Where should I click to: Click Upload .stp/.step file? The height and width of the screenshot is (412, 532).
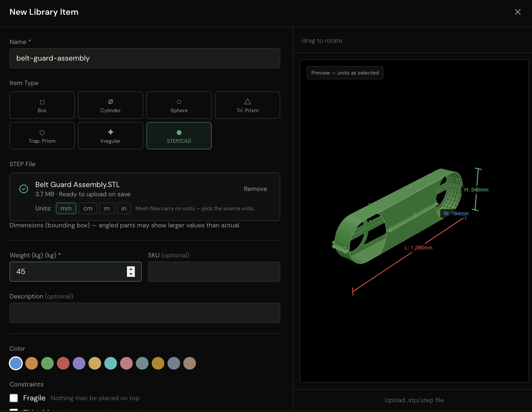click(x=414, y=400)
